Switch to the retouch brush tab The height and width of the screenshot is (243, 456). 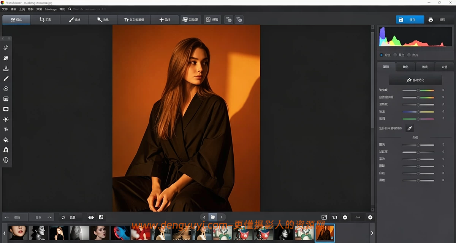pyautogui.click(x=74, y=20)
